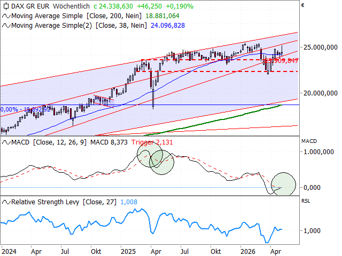
Task: Click the percent change +0,190%
Action: click(x=180, y=6)
